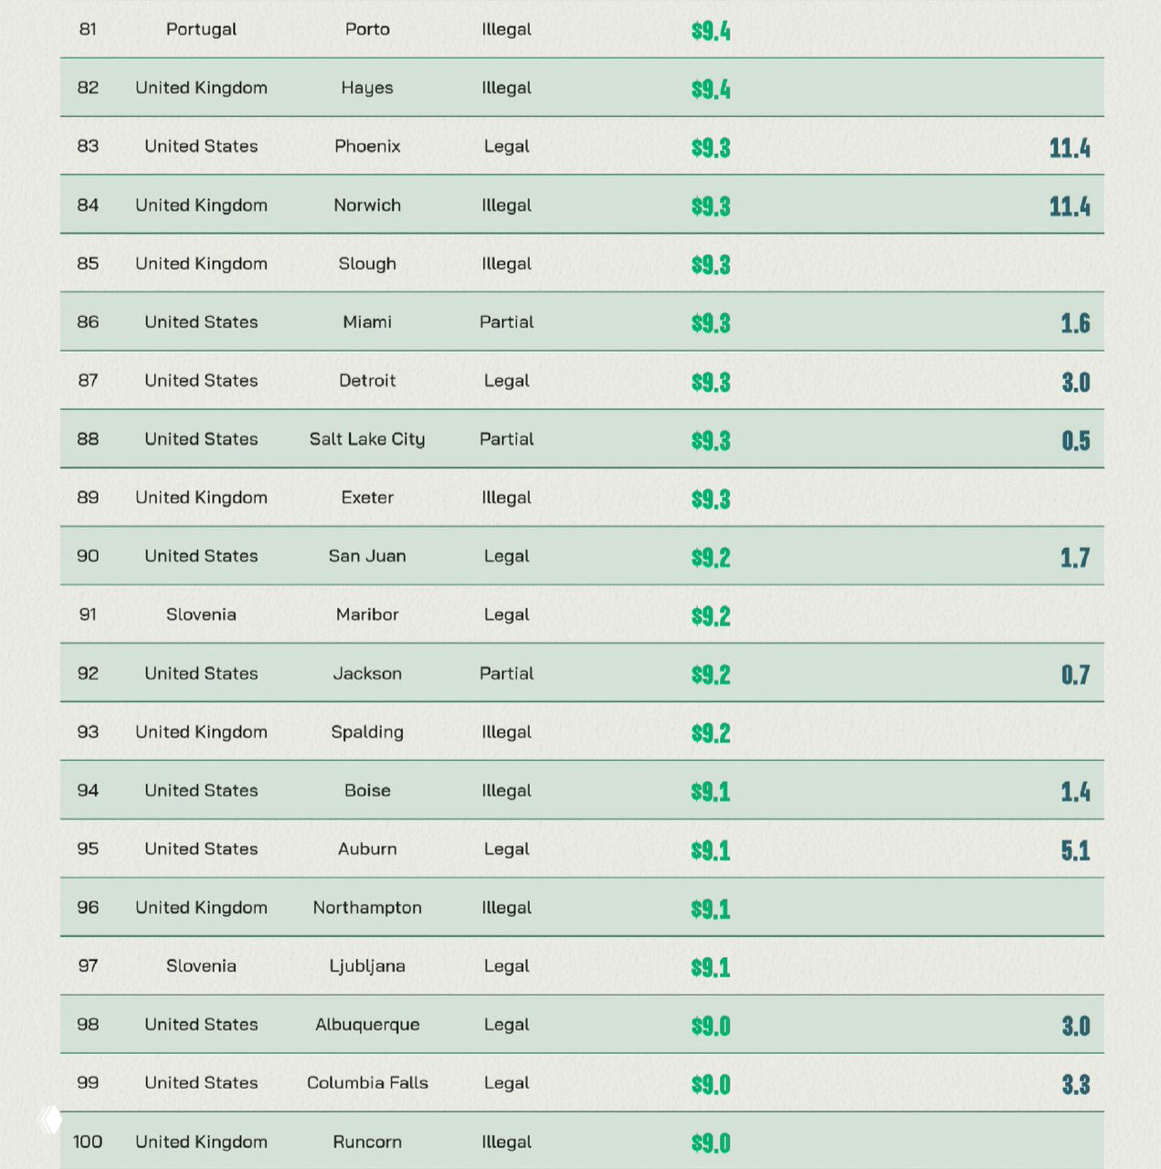Click rank number 100
This screenshot has height=1169, width=1161.
[88, 1142]
